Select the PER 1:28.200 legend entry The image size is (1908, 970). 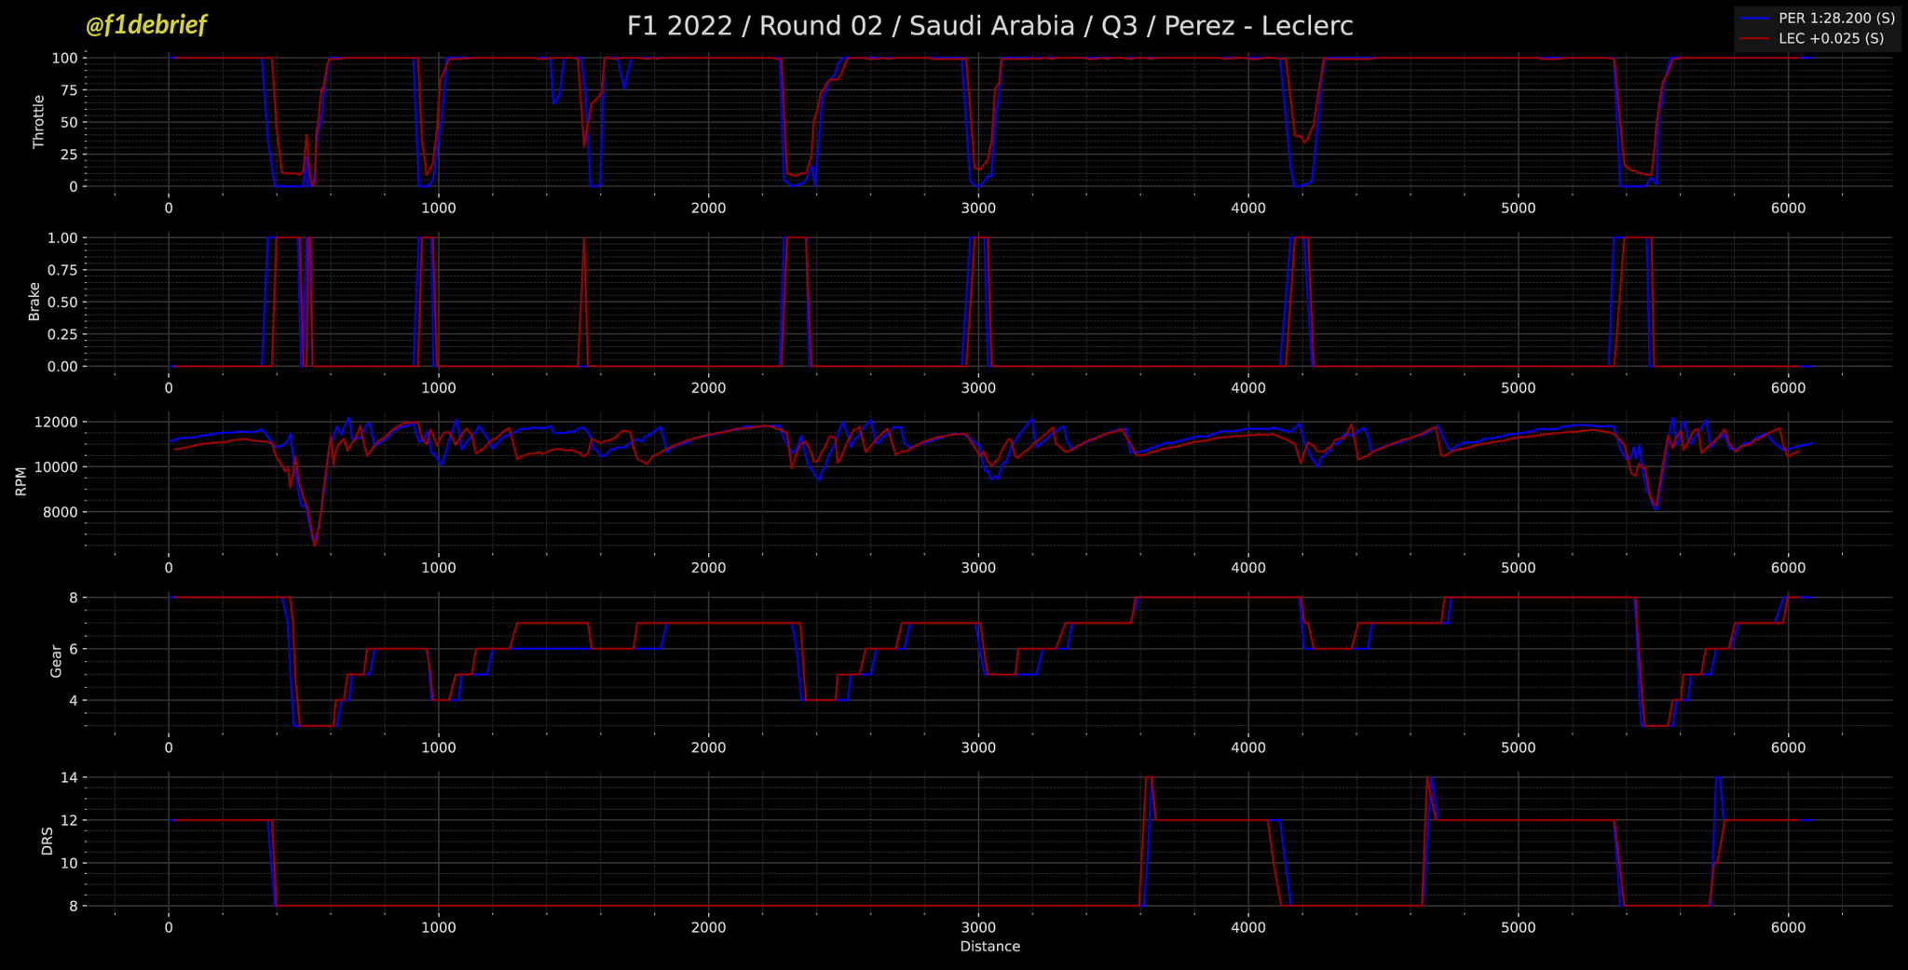click(x=1830, y=19)
